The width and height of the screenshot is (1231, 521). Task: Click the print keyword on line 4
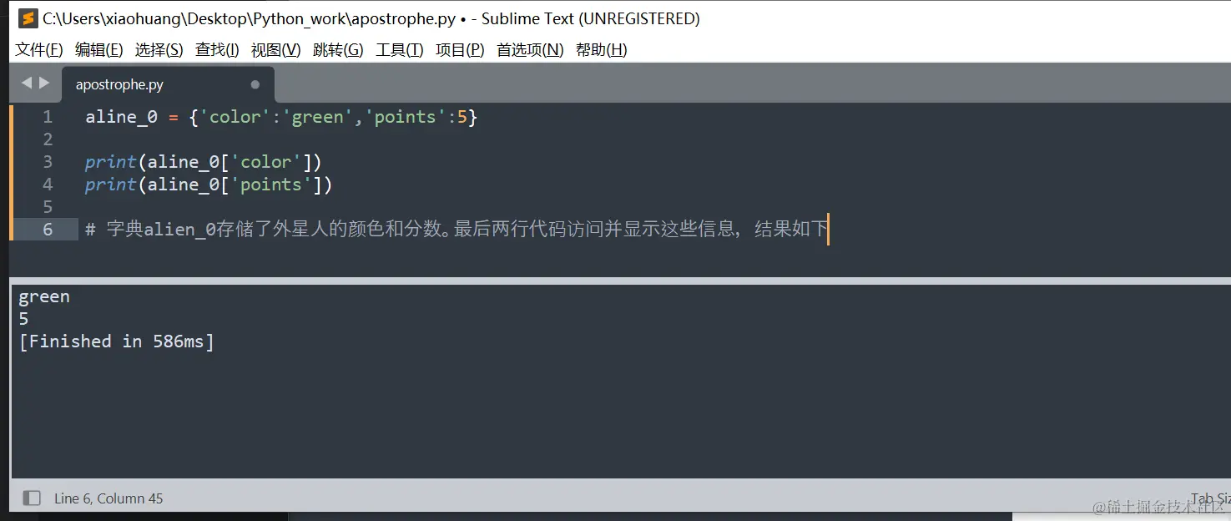[x=111, y=185]
